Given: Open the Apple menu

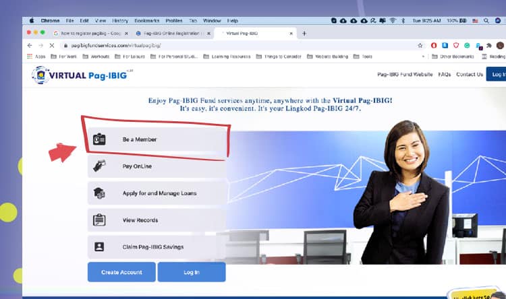Looking at the screenshot, I should 32,20.
